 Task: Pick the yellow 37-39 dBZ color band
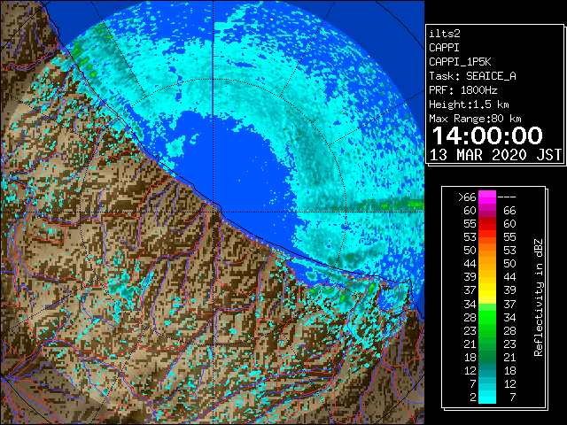pyautogui.click(x=487, y=290)
